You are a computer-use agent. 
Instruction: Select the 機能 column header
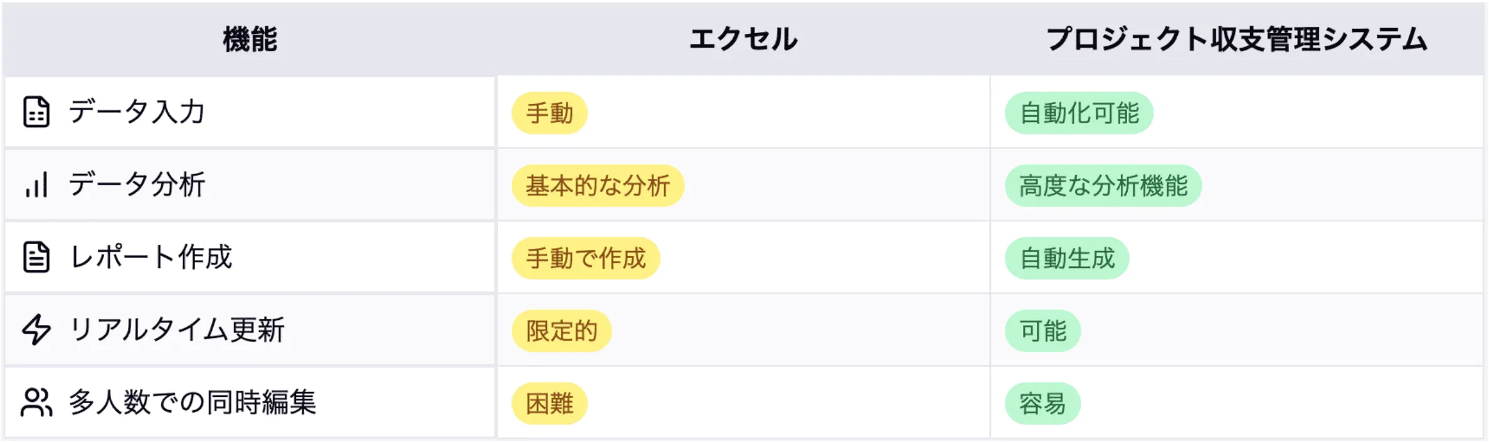(250, 39)
